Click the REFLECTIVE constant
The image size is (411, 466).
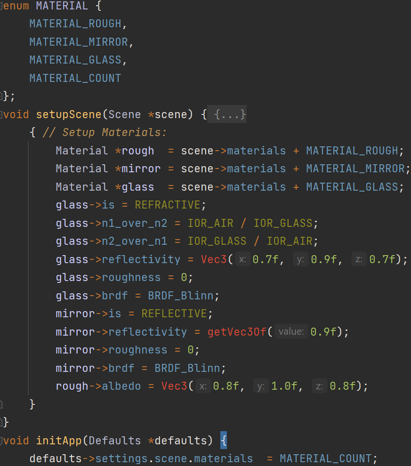pyautogui.click(x=174, y=313)
